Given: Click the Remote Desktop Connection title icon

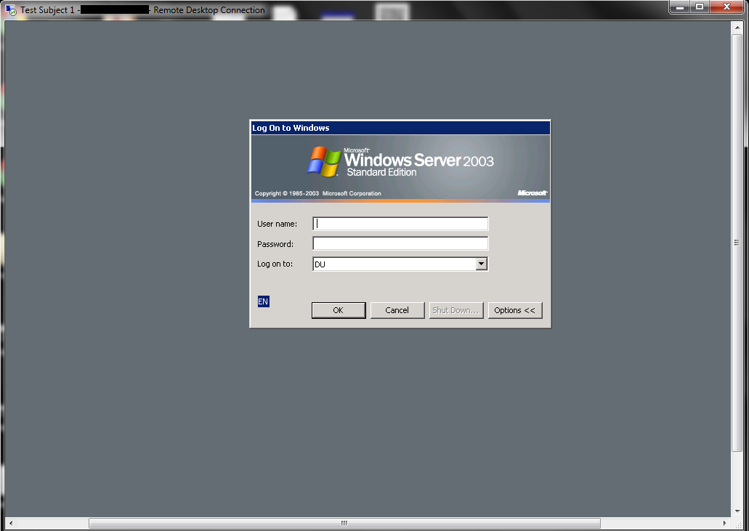Looking at the screenshot, I should pos(10,9).
